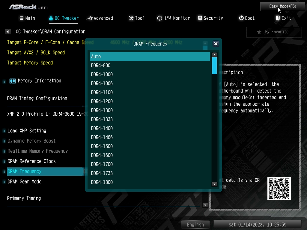This screenshot has height=230, width=307.
Task: Choose DDR4-1333 frequency option
Action: coord(150,119)
